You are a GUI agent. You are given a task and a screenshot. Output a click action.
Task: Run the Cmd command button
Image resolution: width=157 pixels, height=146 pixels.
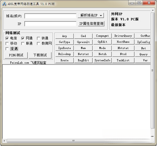[83, 36]
